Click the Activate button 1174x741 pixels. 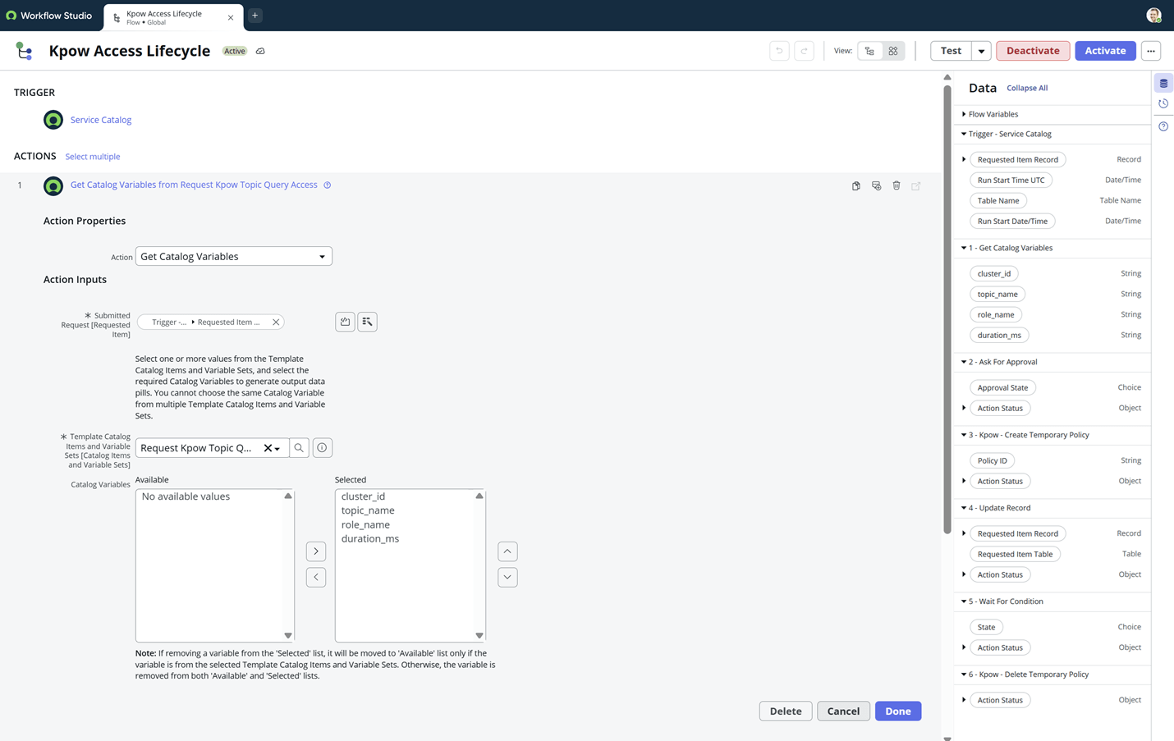(x=1105, y=51)
